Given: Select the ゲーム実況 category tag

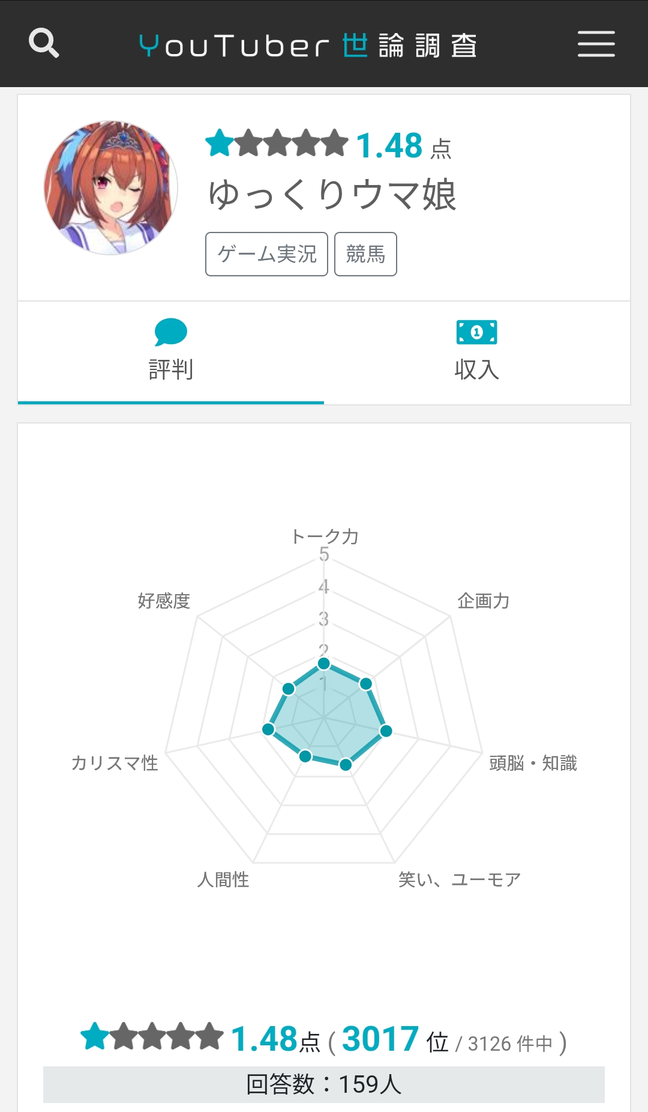Looking at the screenshot, I should [266, 254].
